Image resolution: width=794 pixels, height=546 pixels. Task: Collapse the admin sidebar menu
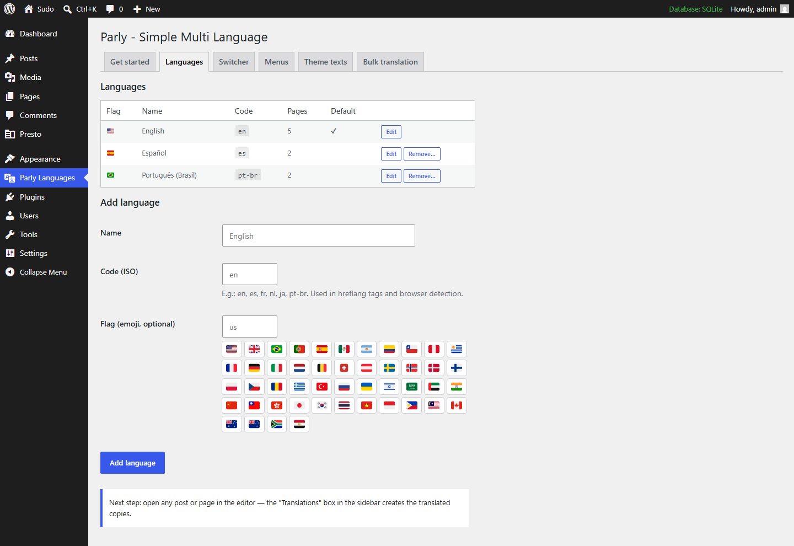(x=44, y=272)
